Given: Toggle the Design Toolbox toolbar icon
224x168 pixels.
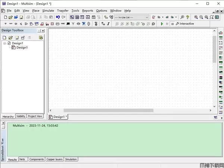Looking at the screenshot, I should 72,17.
